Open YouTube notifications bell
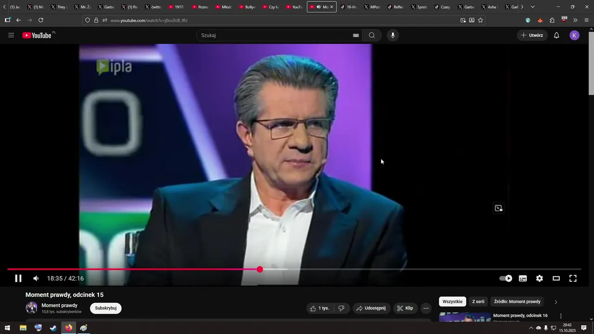Screen dimensions: 594x334 coord(556,35)
